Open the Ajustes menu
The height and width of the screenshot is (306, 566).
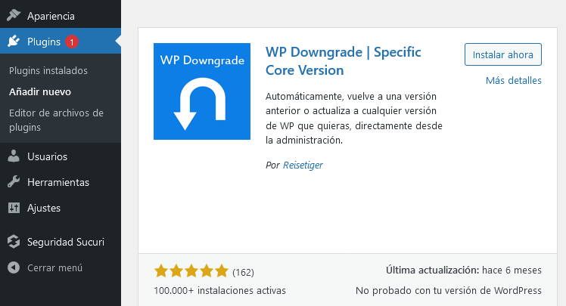(x=43, y=208)
